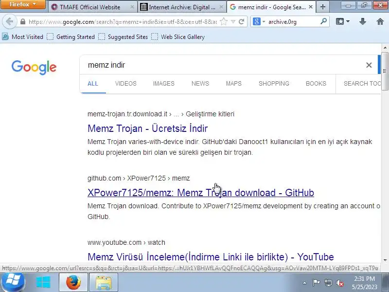Click the Google logo
Viewport: 389px width, 292px height.
34,67
